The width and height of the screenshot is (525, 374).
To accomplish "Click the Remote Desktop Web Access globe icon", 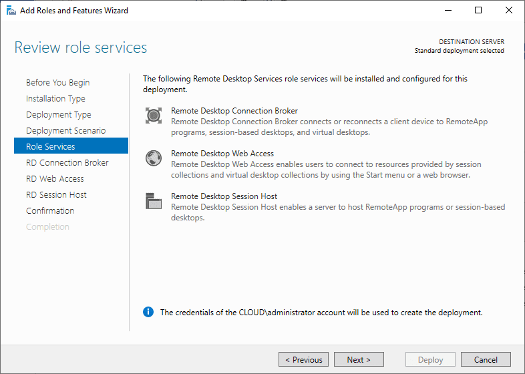I will pos(154,158).
